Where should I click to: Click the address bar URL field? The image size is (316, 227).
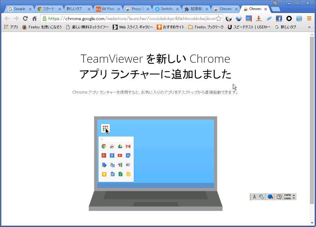[132, 19]
